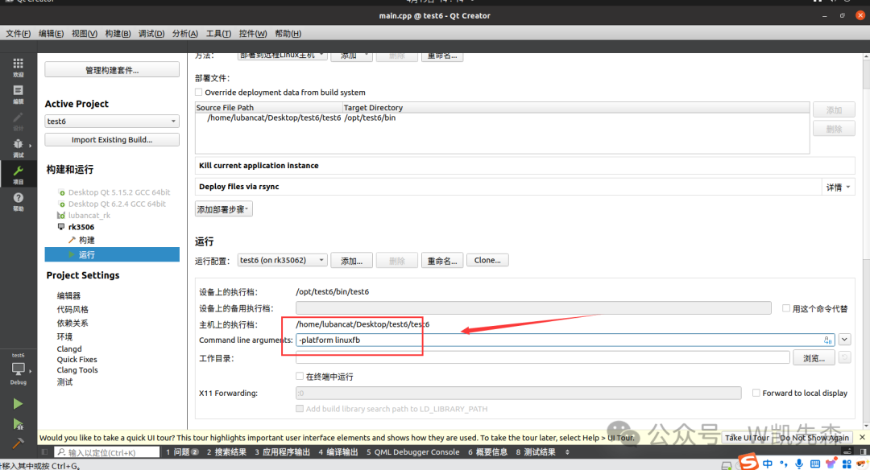The height and width of the screenshot is (470, 870).
Task: Check the 在终端中运行 checkbox
Action: tap(300, 377)
